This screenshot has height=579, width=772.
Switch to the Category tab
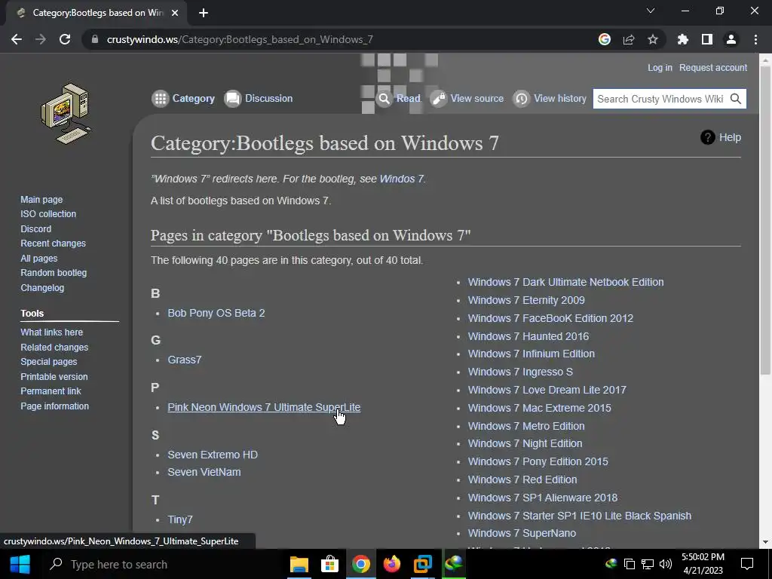(x=193, y=99)
